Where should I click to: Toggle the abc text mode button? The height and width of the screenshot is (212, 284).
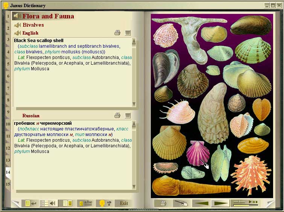click(85, 203)
